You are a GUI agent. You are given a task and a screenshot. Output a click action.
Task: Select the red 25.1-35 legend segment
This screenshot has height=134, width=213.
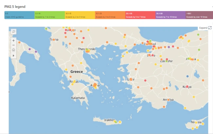pyautogui.click(x=140, y=15)
